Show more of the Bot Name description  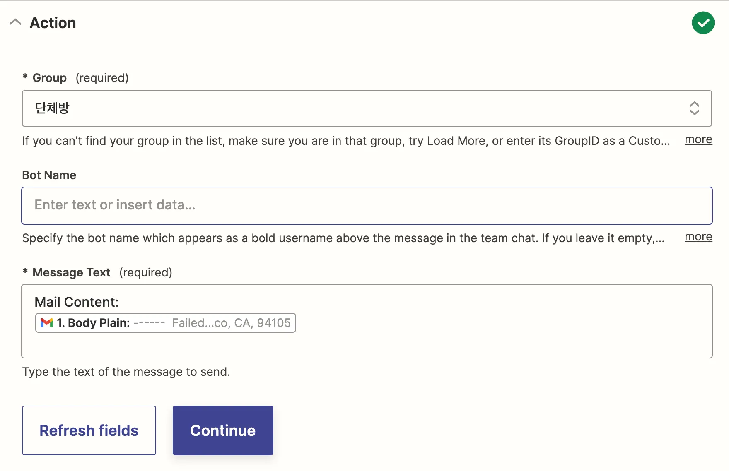tap(698, 237)
